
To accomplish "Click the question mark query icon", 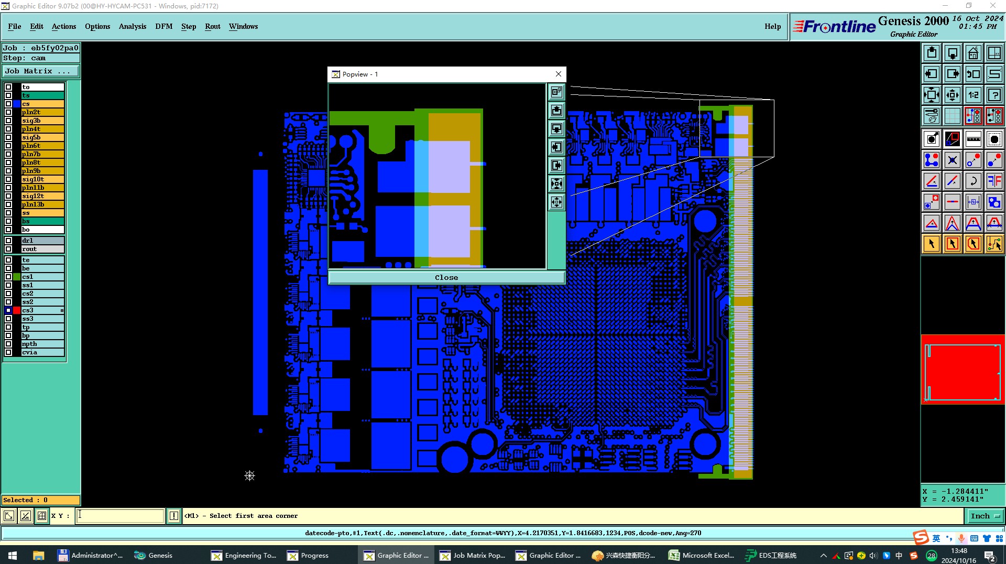I will pos(994,95).
